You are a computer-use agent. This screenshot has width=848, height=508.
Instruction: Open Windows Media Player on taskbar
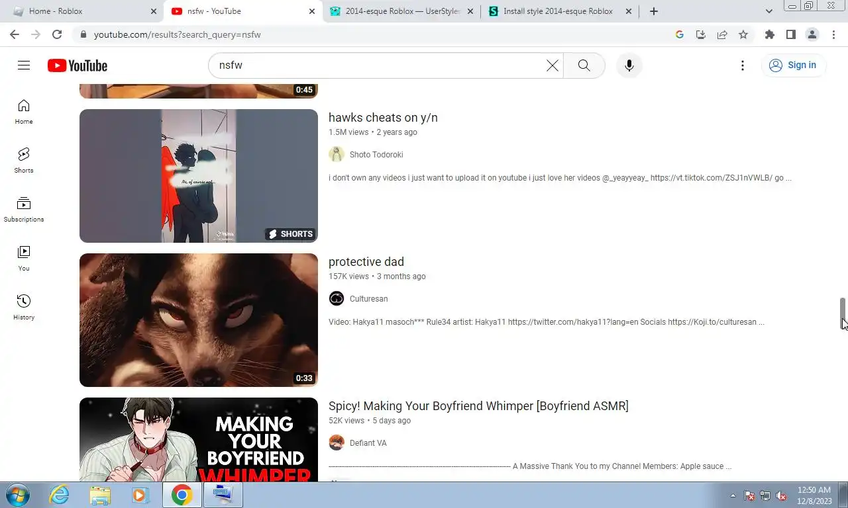coord(139,495)
